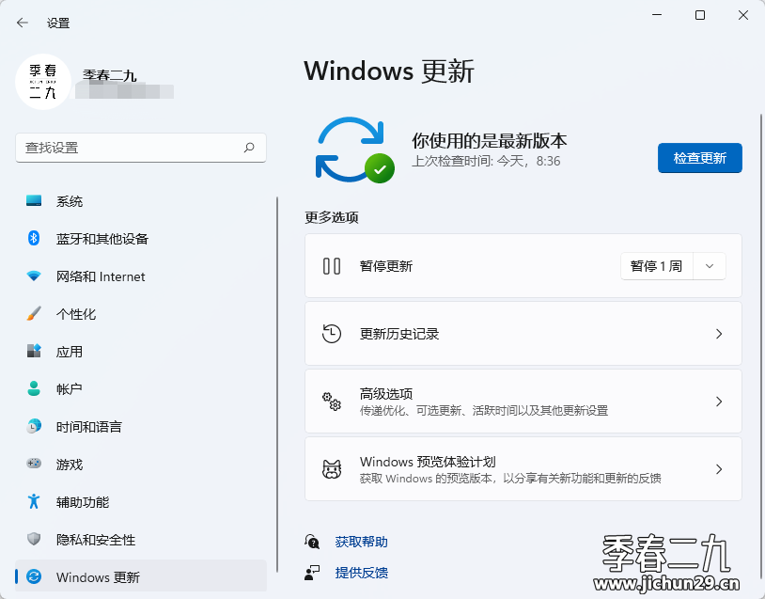
Task: Click the pause icon beside 暂停更新
Action: coord(331,266)
